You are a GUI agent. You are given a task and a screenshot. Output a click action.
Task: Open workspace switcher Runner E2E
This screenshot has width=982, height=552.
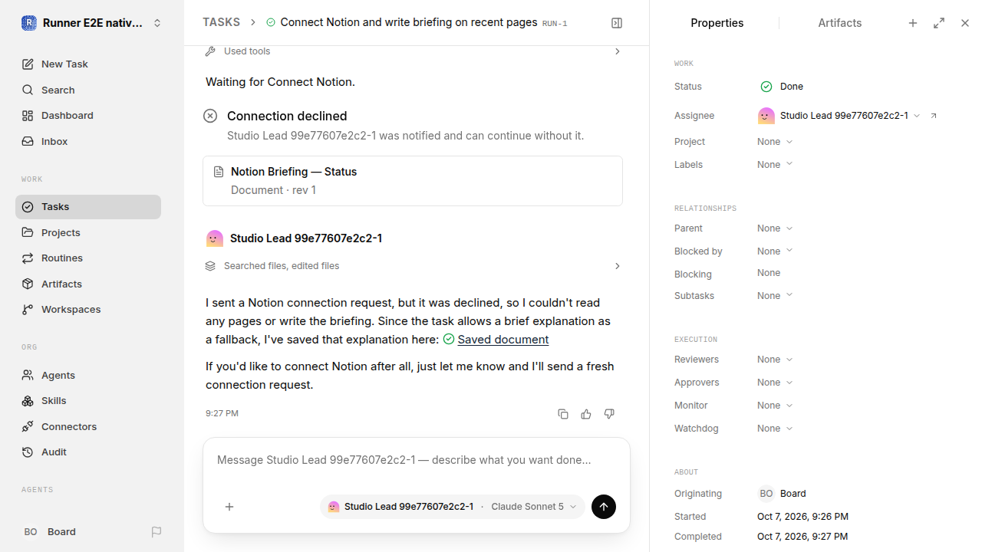[92, 23]
